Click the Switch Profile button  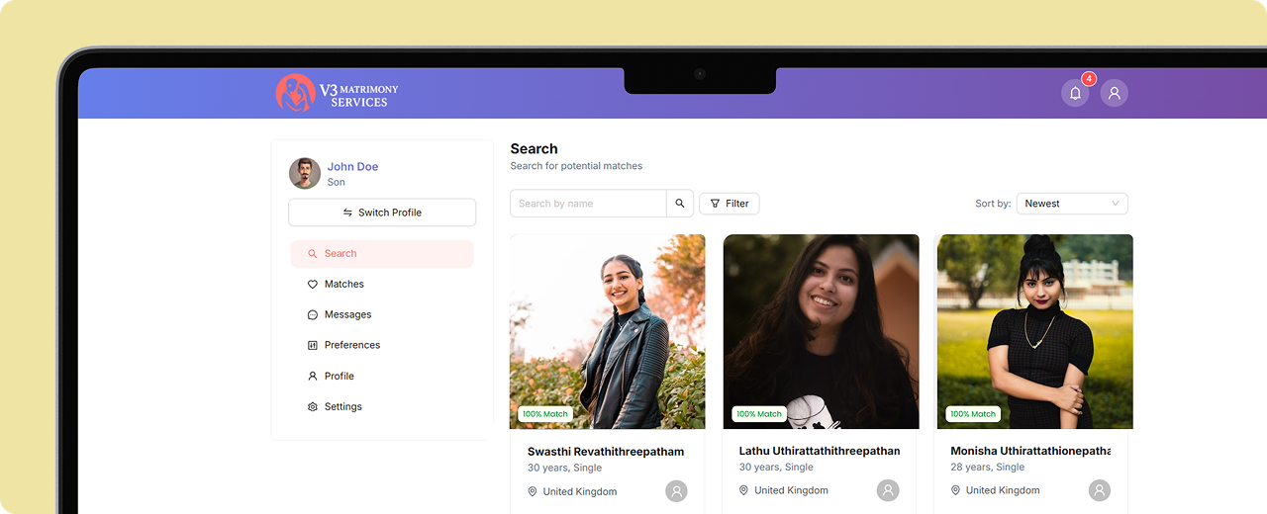[x=382, y=213]
